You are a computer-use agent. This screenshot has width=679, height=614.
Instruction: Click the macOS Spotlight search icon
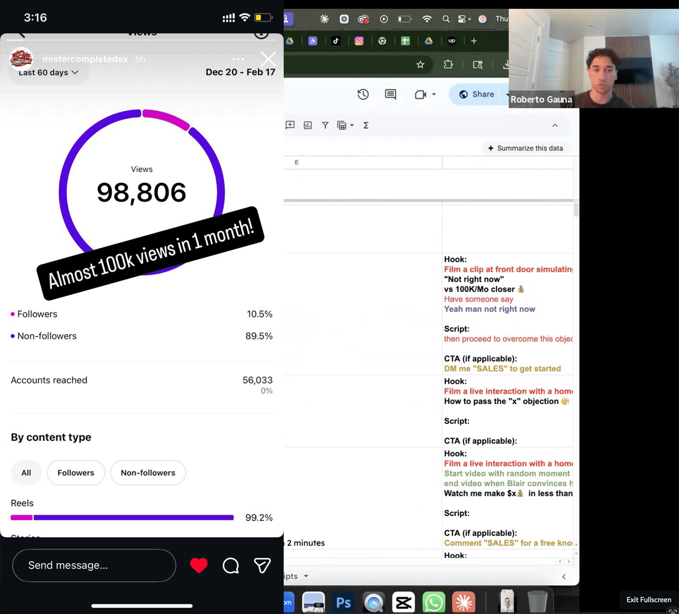446,19
